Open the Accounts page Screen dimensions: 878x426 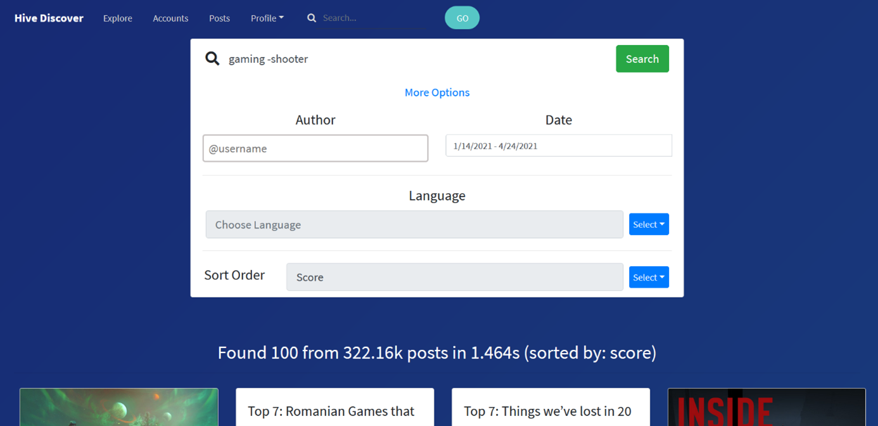click(170, 18)
